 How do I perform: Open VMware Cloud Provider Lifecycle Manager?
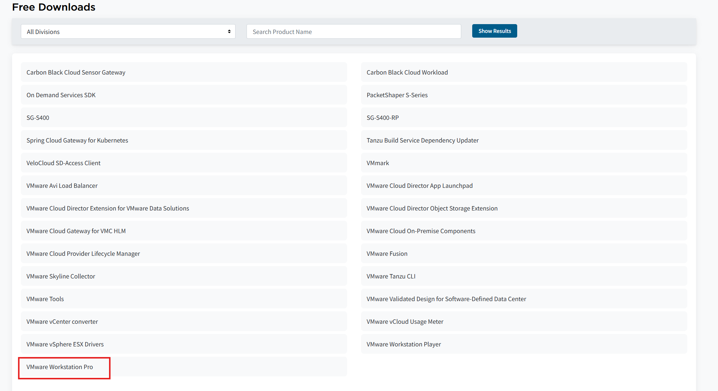click(184, 254)
